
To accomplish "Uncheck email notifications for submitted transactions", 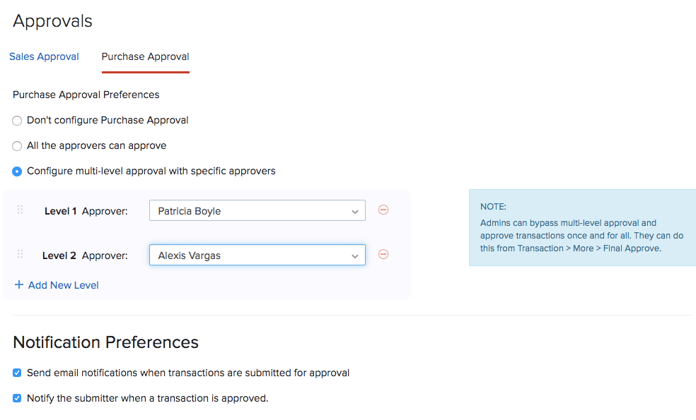I will point(16,373).
